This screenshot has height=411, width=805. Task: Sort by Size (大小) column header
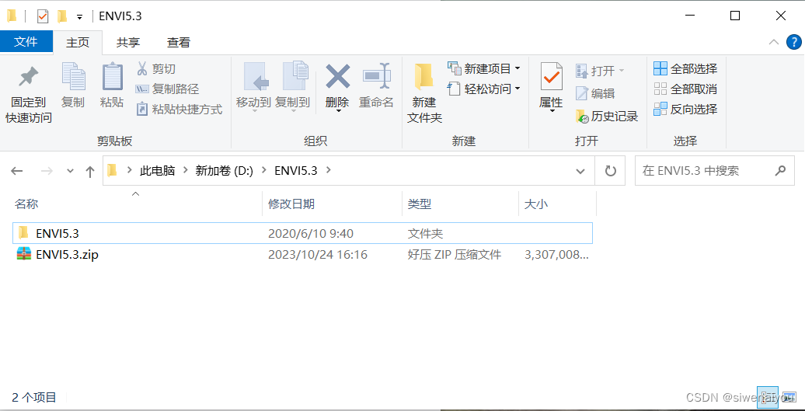click(558, 204)
